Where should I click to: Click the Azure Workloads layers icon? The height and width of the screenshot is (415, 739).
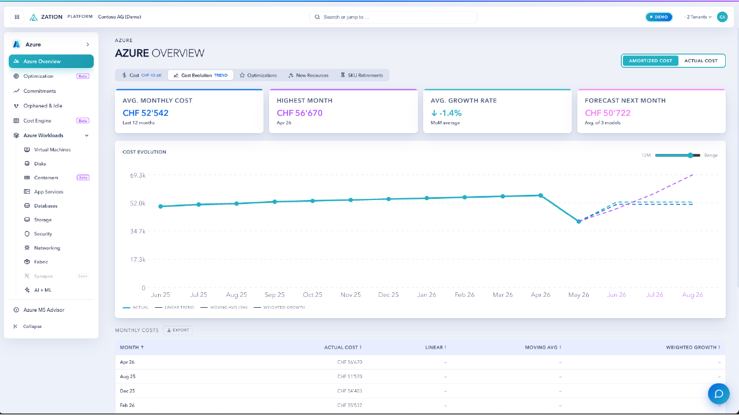point(17,135)
